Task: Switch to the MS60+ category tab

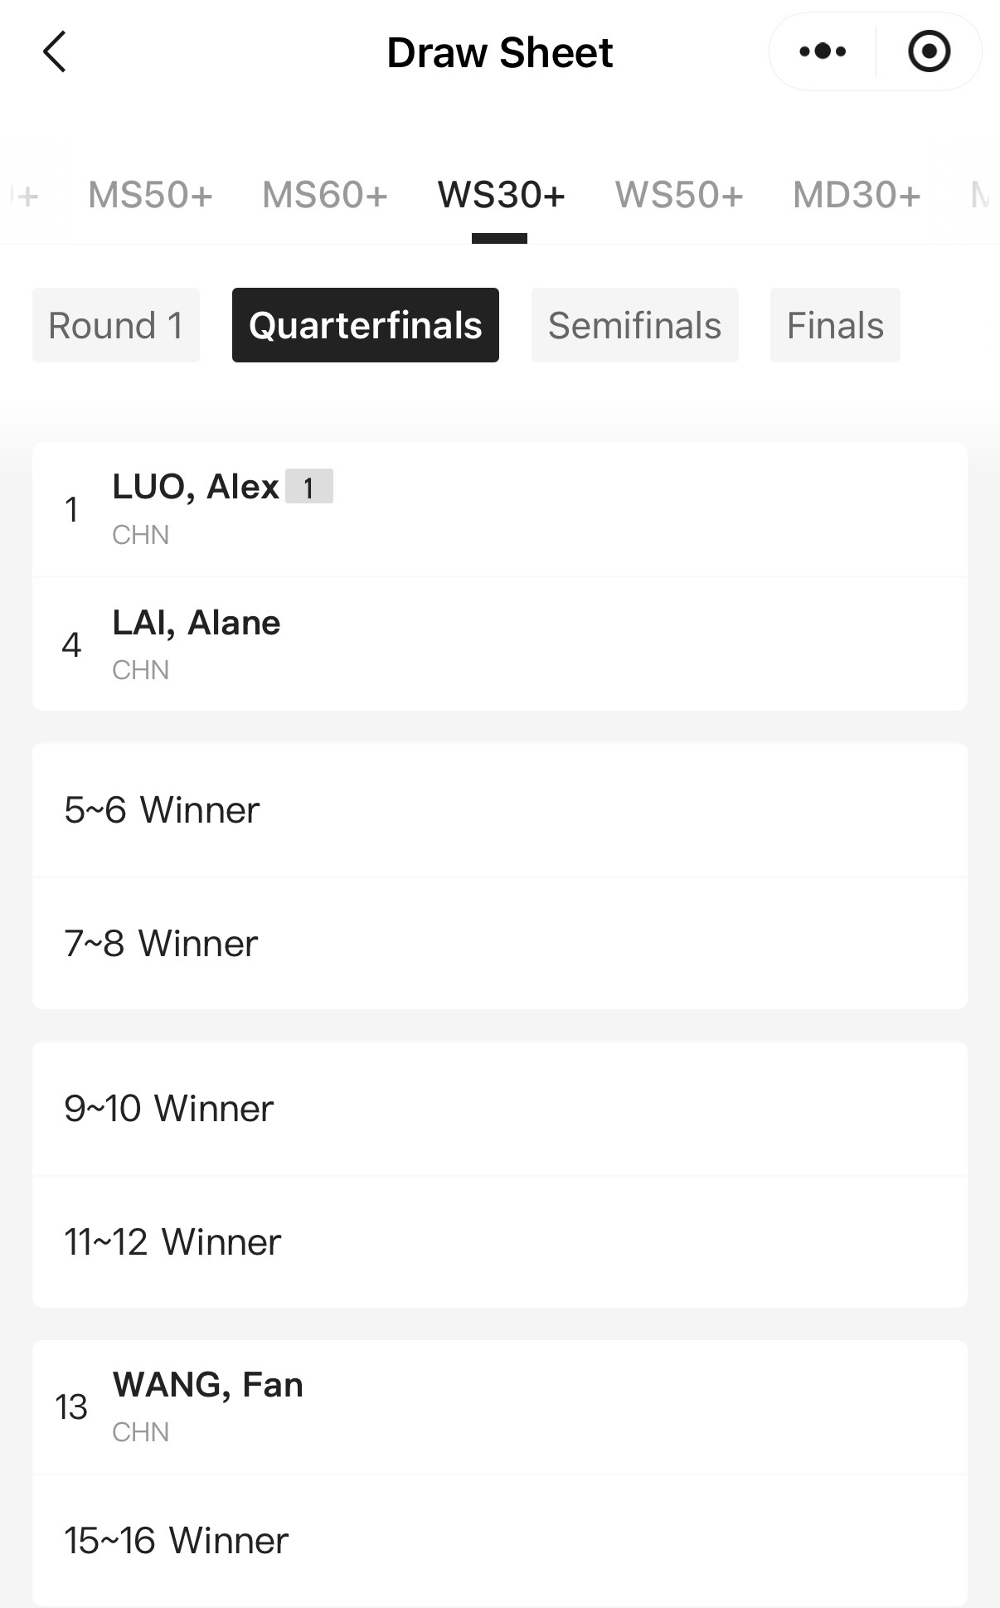Action: click(325, 195)
